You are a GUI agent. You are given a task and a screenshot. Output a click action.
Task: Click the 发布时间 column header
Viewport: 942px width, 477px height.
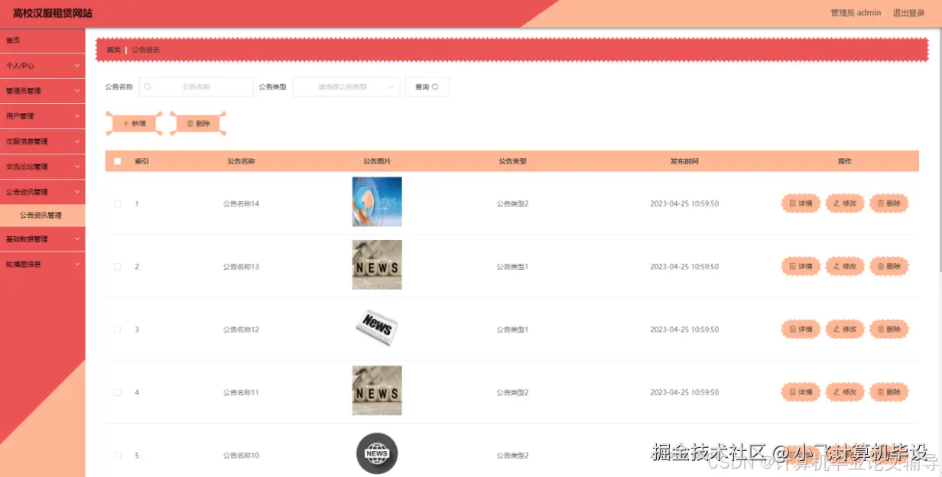[x=684, y=161]
